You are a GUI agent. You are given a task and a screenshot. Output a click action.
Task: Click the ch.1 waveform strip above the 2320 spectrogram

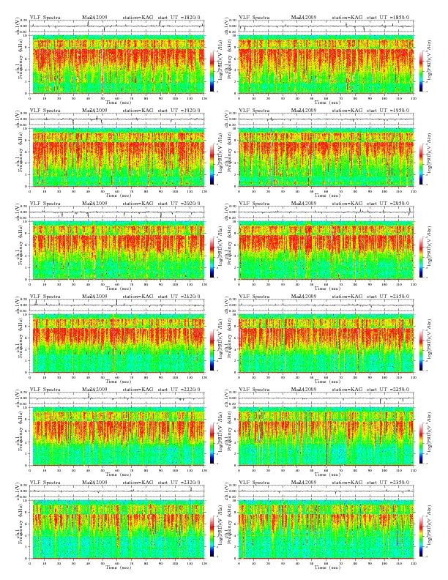(x=117, y=491)
